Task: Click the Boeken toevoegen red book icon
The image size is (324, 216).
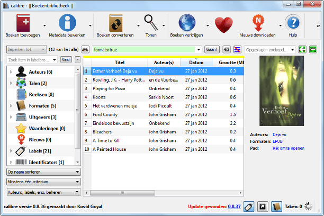Action: (23, 23)
